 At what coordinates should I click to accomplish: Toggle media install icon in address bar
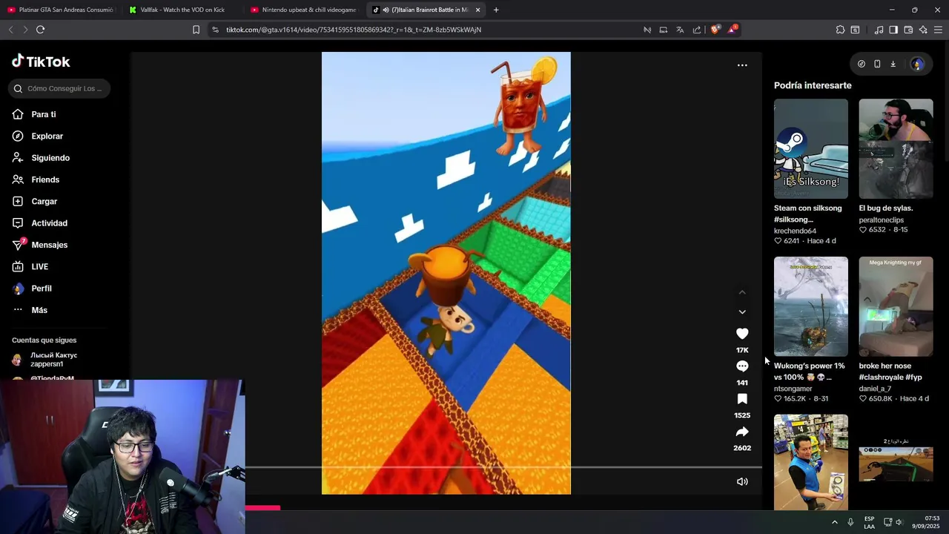coord(664,30)
